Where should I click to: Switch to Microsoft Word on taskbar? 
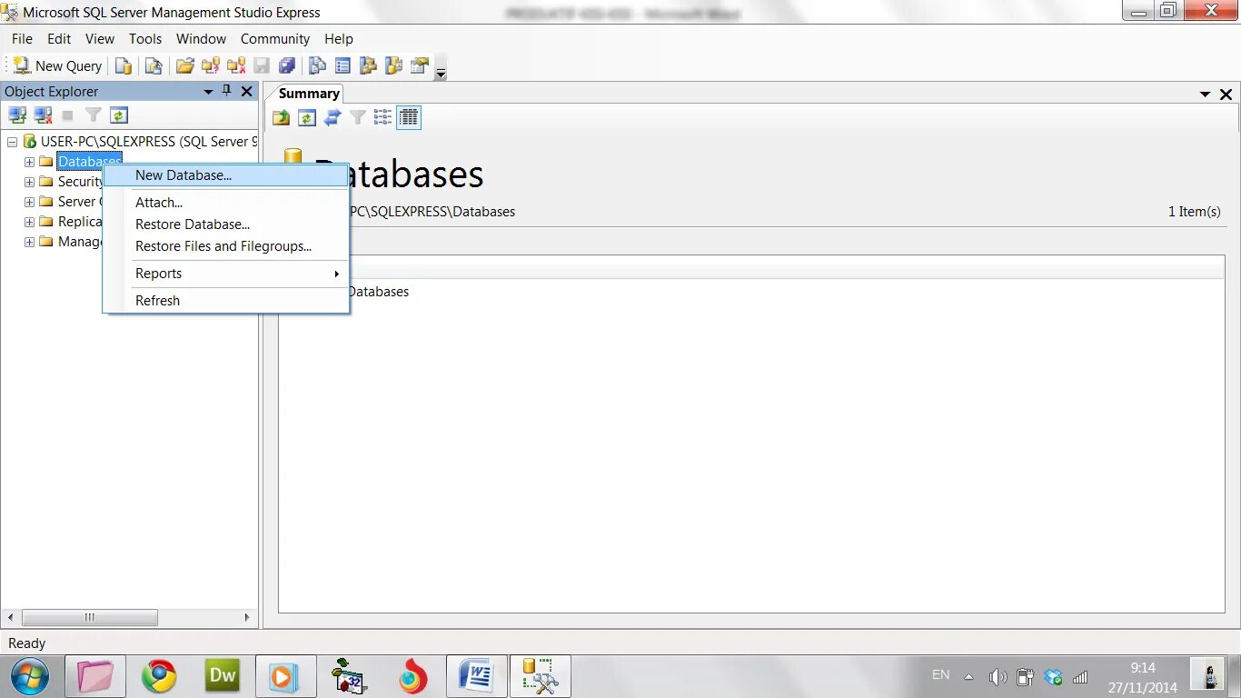(476, 676)
